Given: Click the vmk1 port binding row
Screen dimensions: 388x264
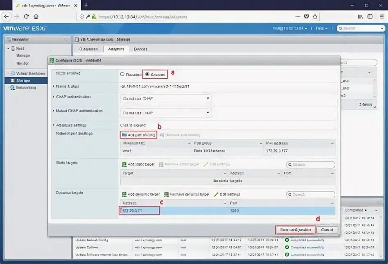Looking at the screenshot, I should coord(228,151).
